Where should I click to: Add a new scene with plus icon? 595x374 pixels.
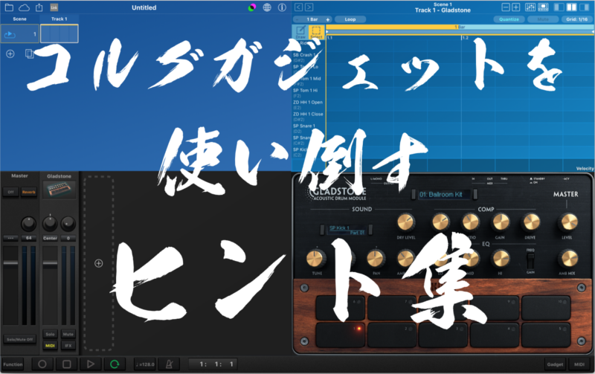[10, 54]
